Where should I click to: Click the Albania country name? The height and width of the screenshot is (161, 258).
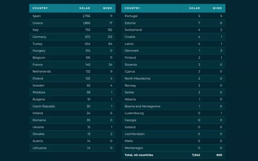(130, 99)
